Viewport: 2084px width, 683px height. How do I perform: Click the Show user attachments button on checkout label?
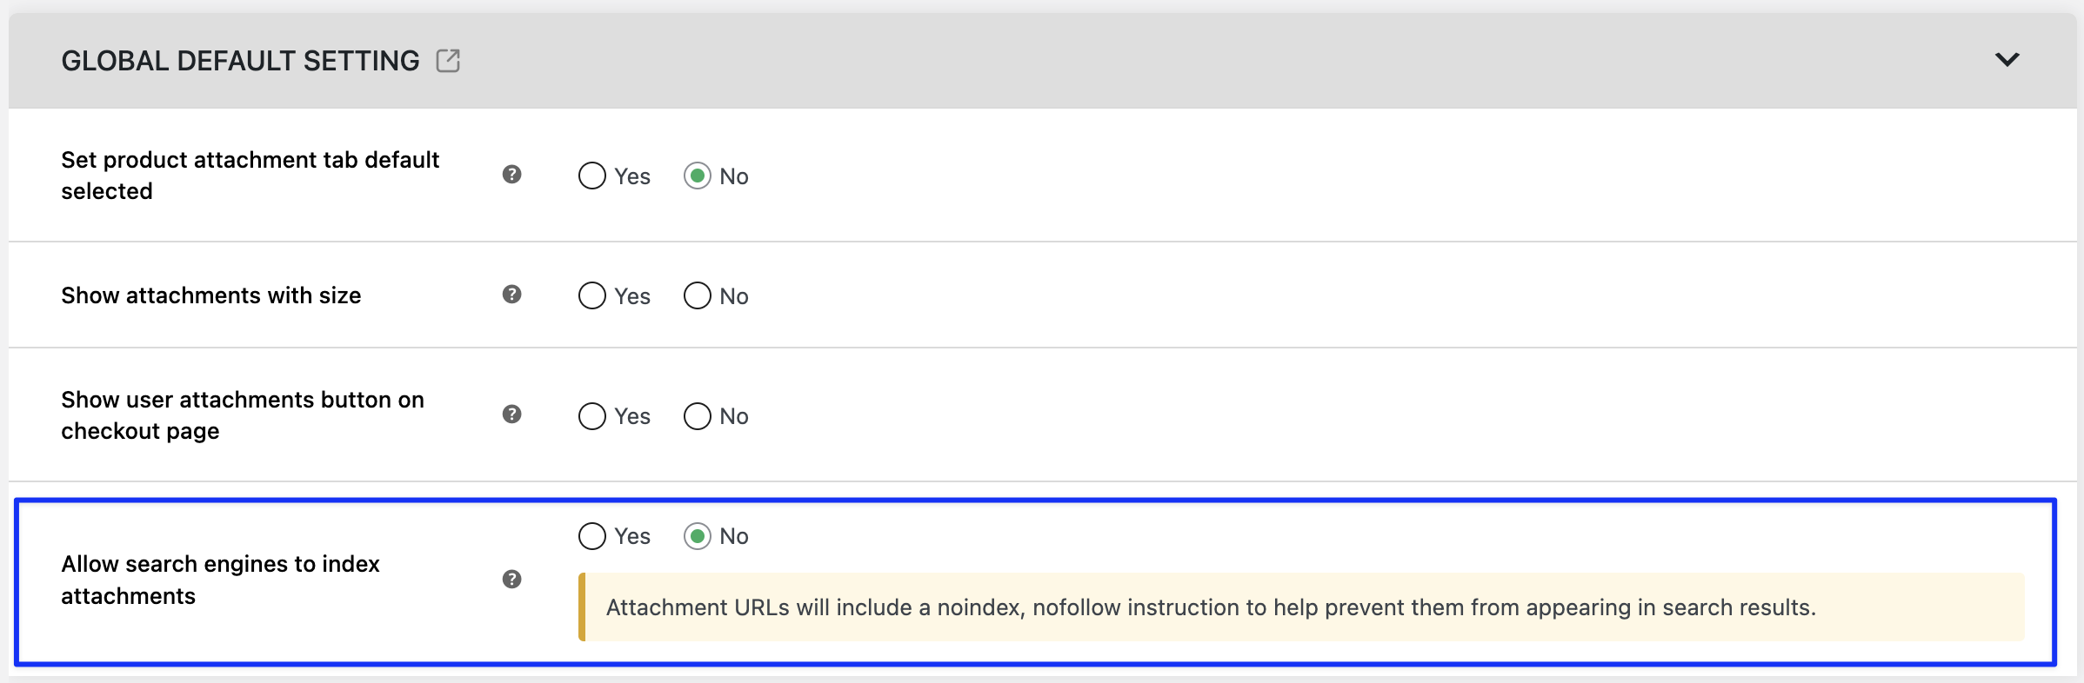tap(243, 415)
